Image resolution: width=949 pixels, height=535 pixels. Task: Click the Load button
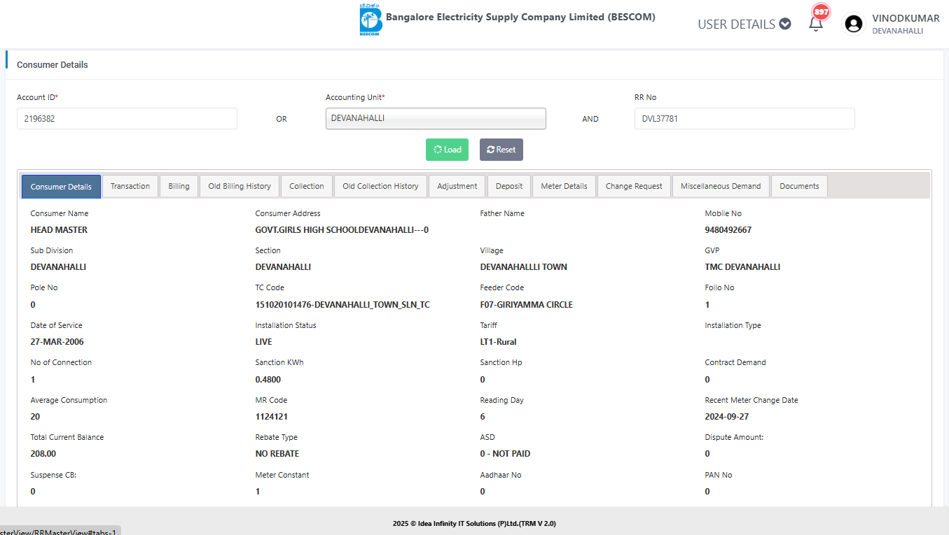[447, 150]
